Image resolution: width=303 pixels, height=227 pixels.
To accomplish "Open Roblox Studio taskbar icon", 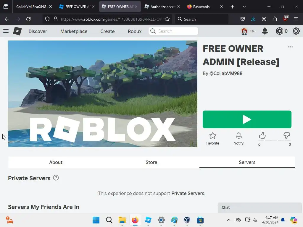I will click(x=148, y=220).
